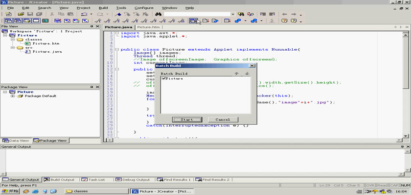Collapse the Picture project in File View
This screenshot has height=195, width=411.
(5, 35)
